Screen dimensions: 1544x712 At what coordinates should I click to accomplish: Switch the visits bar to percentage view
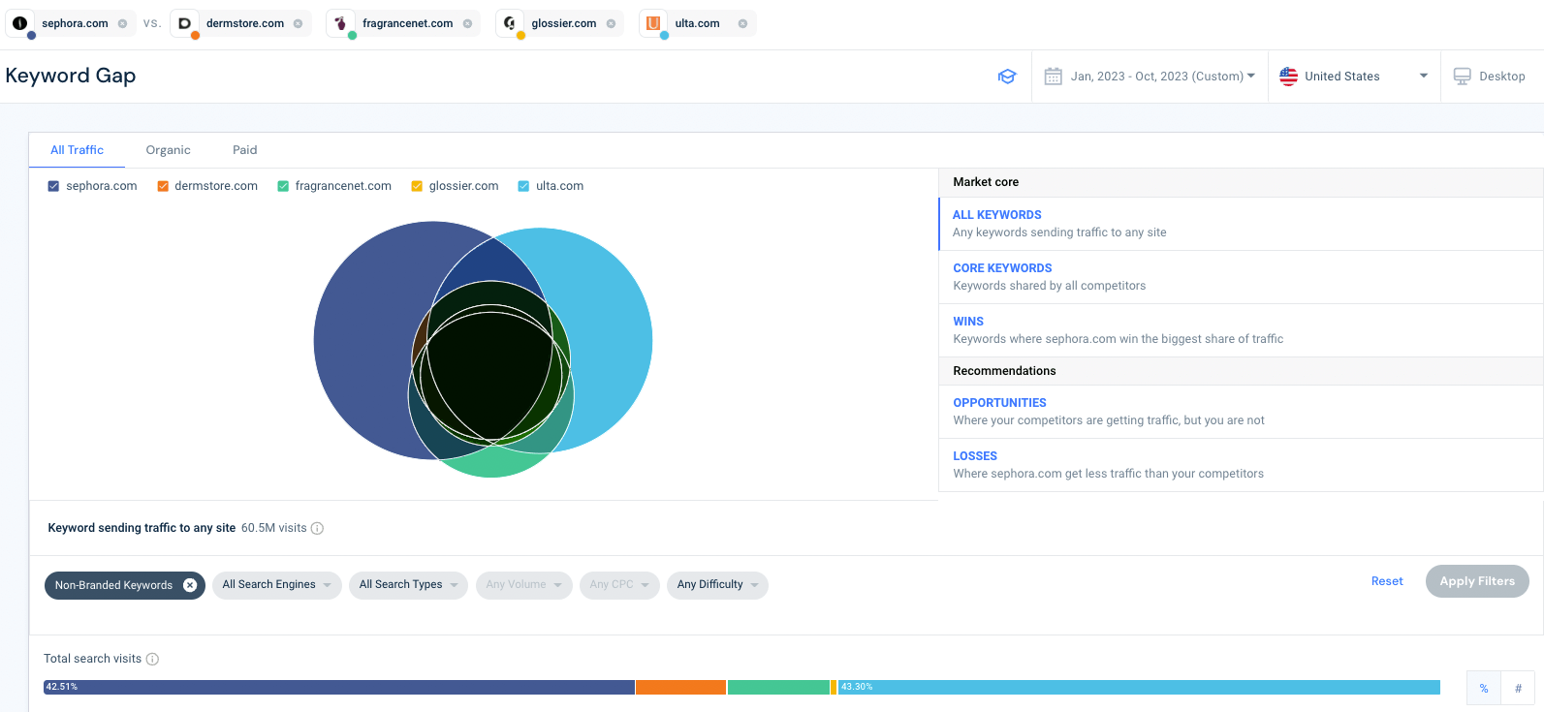1484,688
